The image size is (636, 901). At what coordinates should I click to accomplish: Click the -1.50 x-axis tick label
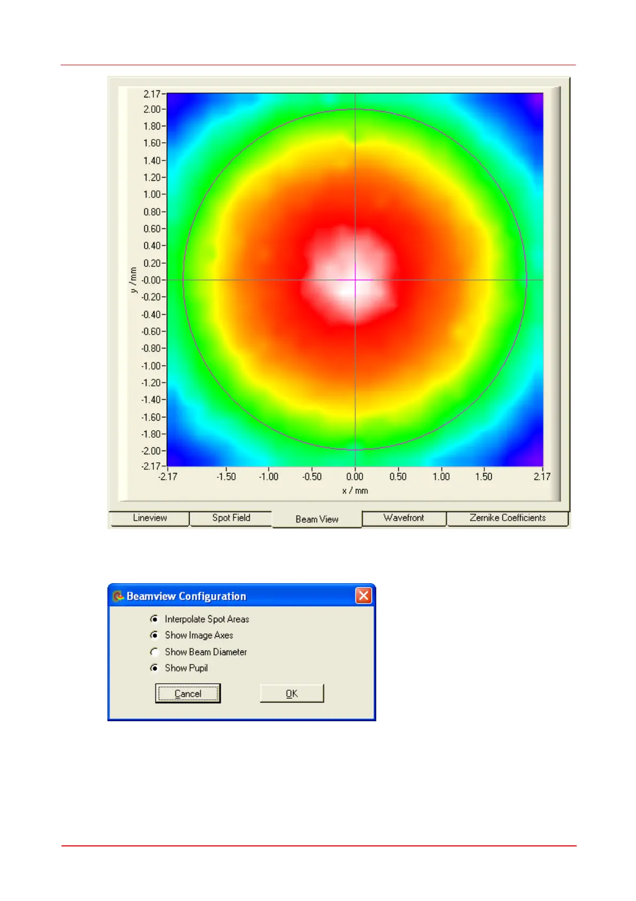tap(226, 477)
